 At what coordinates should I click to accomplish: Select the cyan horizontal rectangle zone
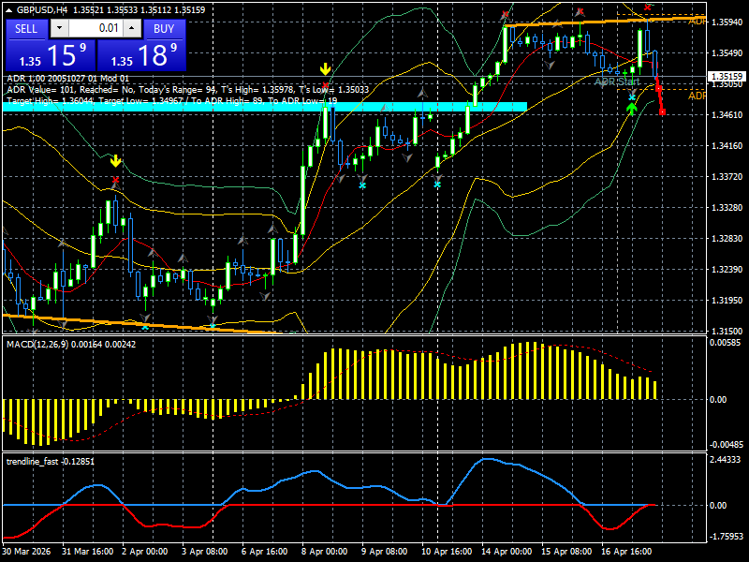(265, 107)
